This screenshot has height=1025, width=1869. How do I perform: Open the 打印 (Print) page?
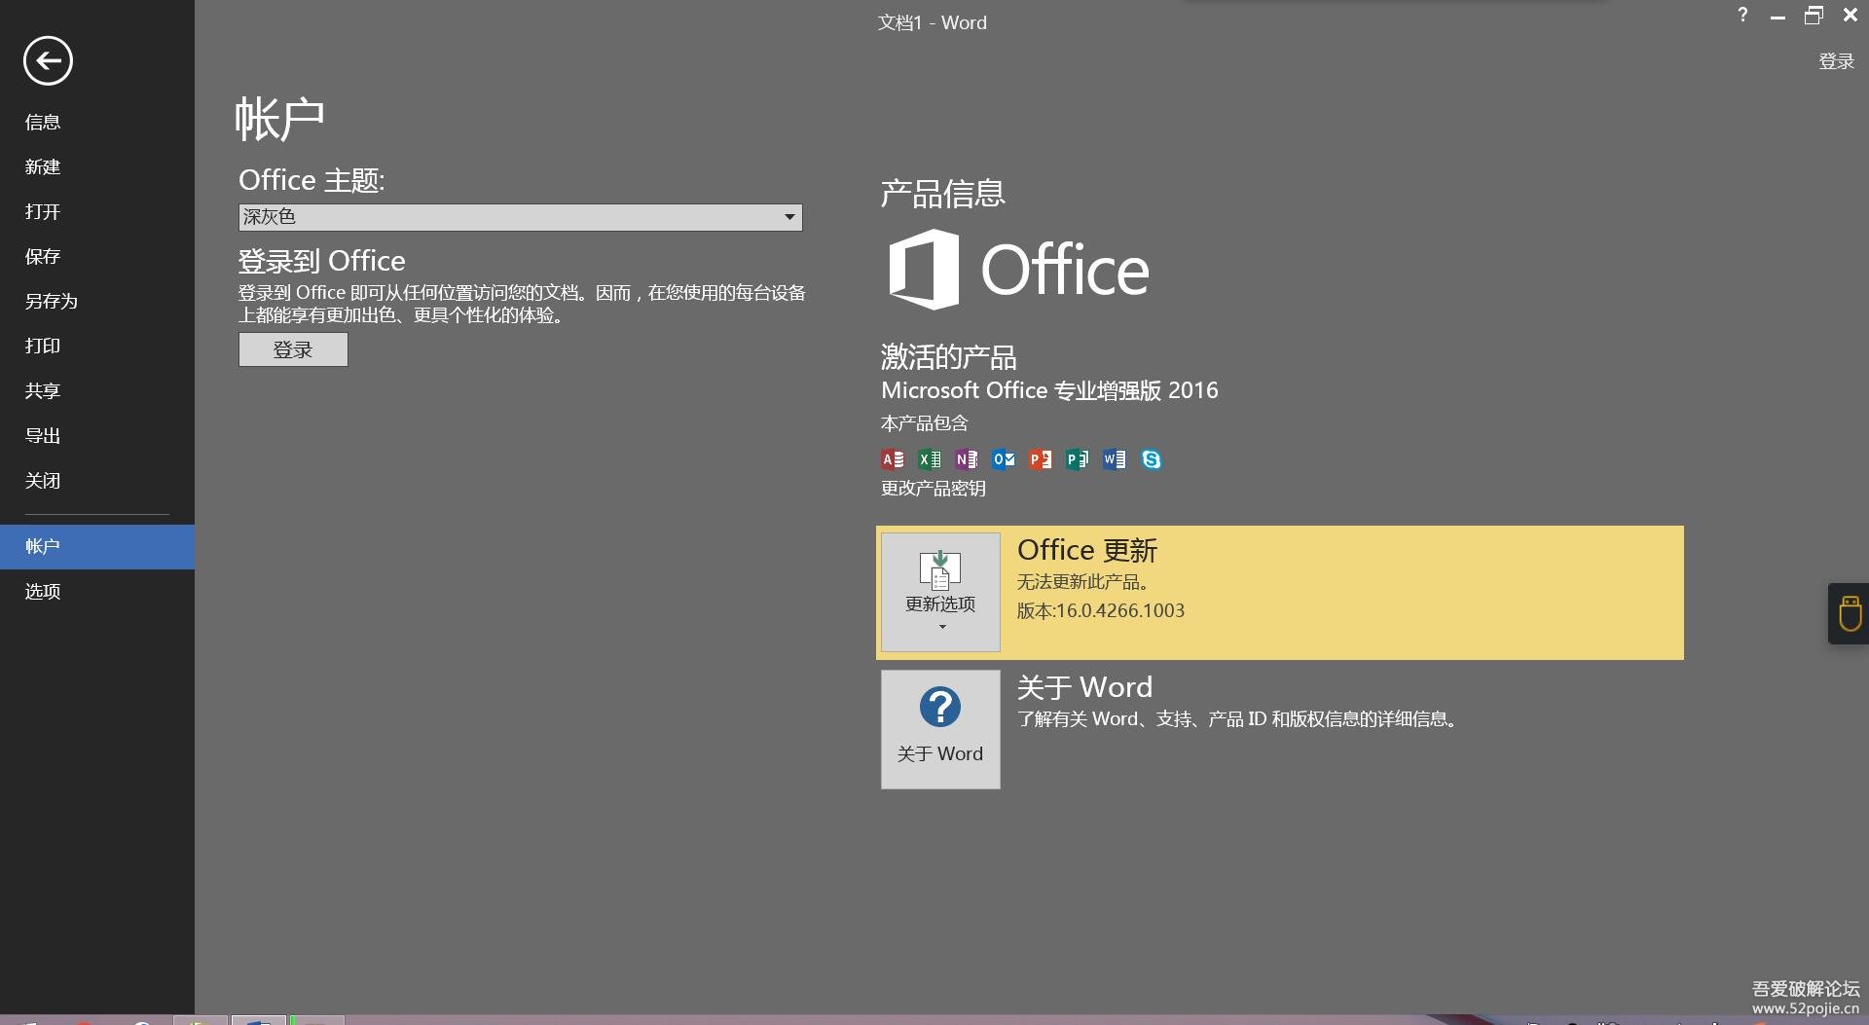[97, 346]
